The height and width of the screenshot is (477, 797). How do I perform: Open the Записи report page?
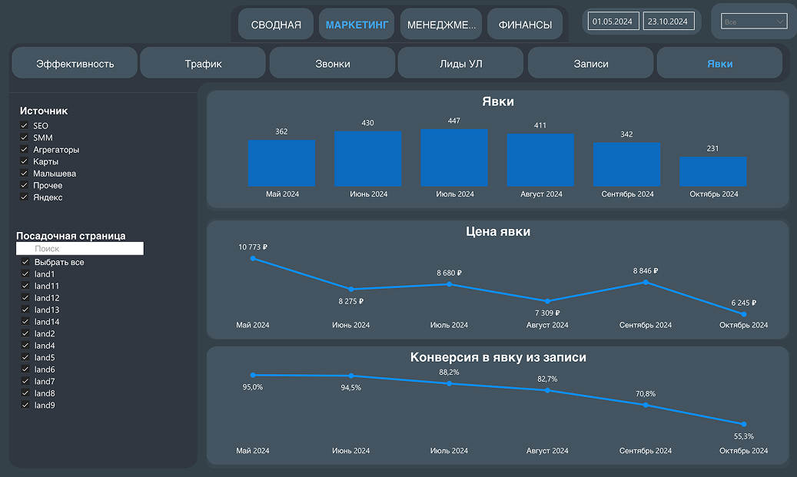click(590, 64)
